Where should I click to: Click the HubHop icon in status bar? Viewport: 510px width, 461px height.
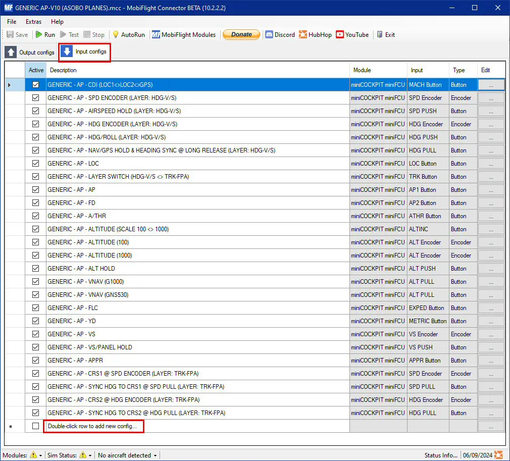[498, 455]
